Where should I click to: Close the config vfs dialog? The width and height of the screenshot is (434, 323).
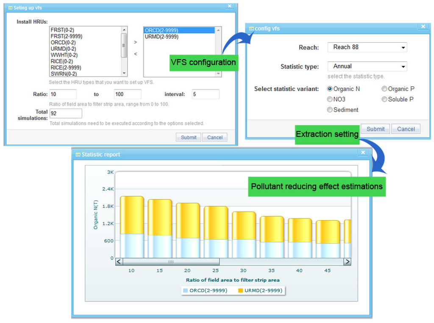click(423, 27)
